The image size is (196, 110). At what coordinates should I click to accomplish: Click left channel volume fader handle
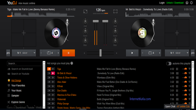coord(95,21)
